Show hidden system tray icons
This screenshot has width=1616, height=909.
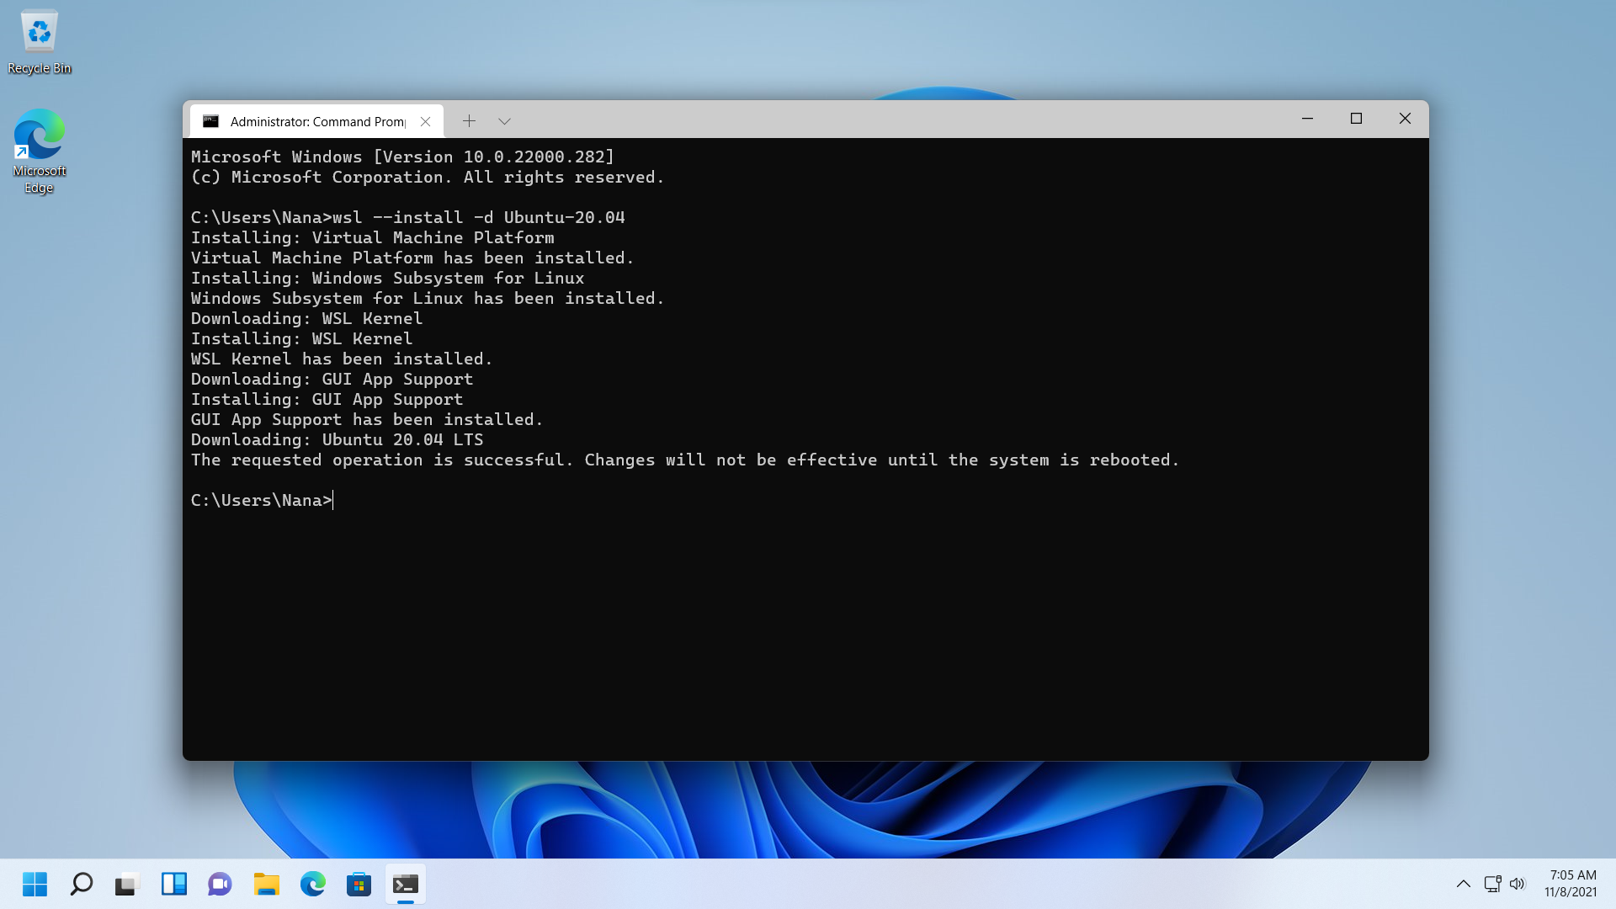pyautogui.click(x=1464, y=884)
